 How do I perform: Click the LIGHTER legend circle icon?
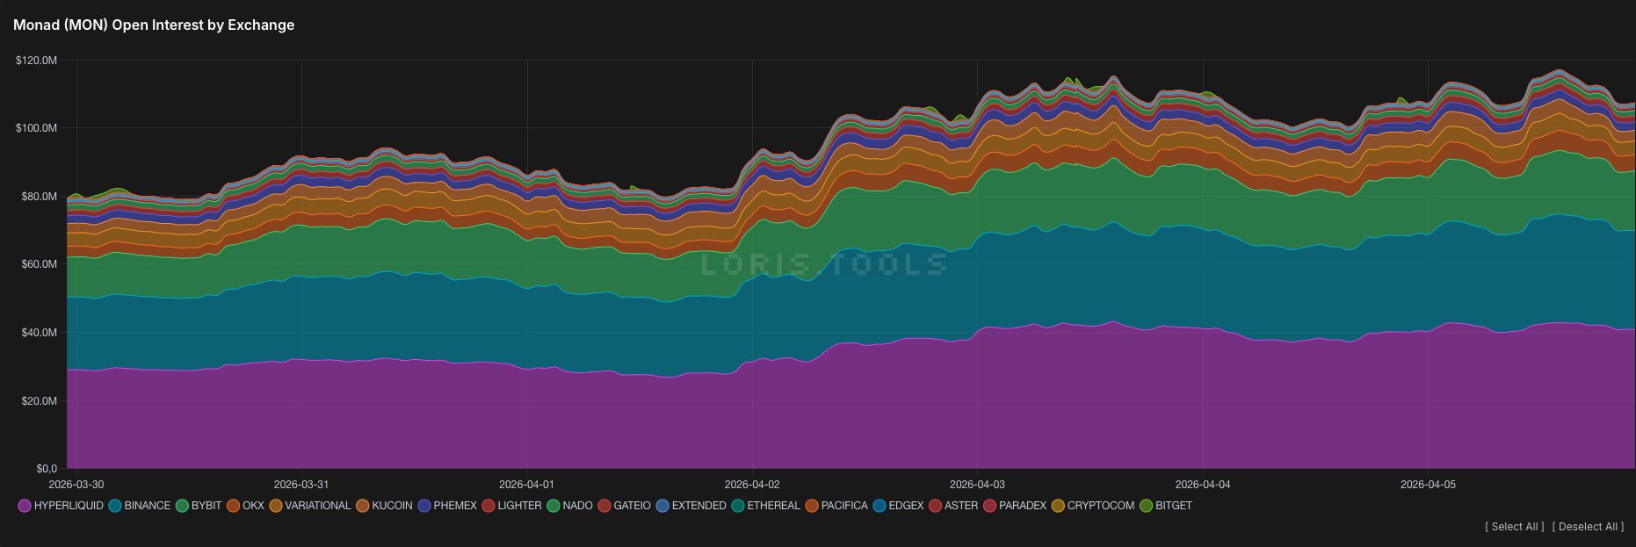pyautogui.click(x=489, y=506)
